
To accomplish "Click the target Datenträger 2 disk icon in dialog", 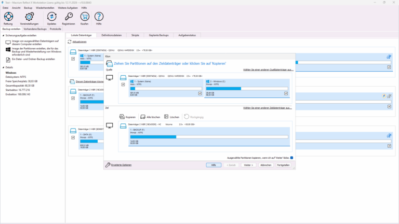I will pyautogui.click(x=123, y=125).
